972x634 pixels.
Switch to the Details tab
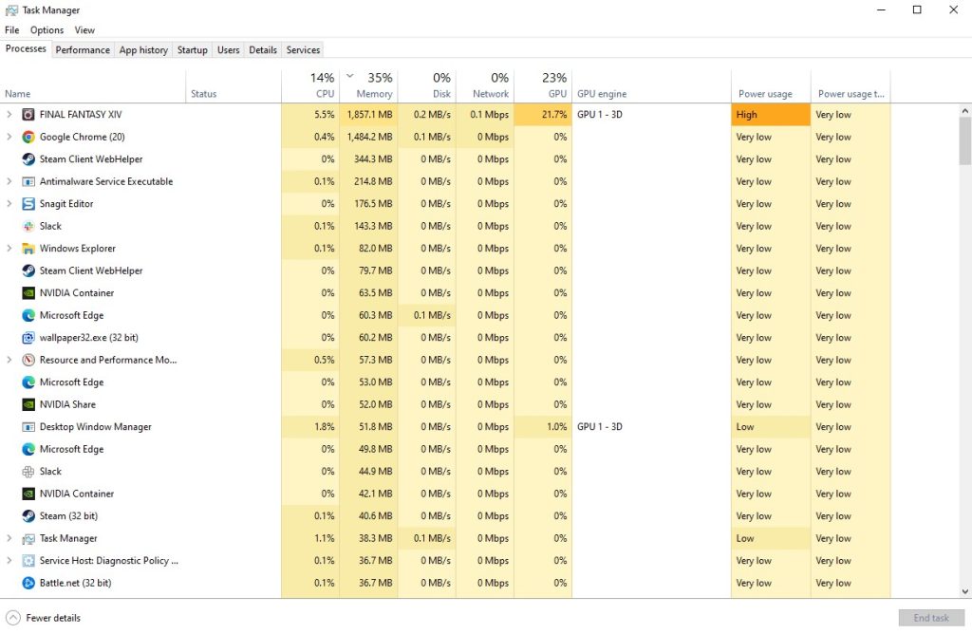tap(263, 49)
